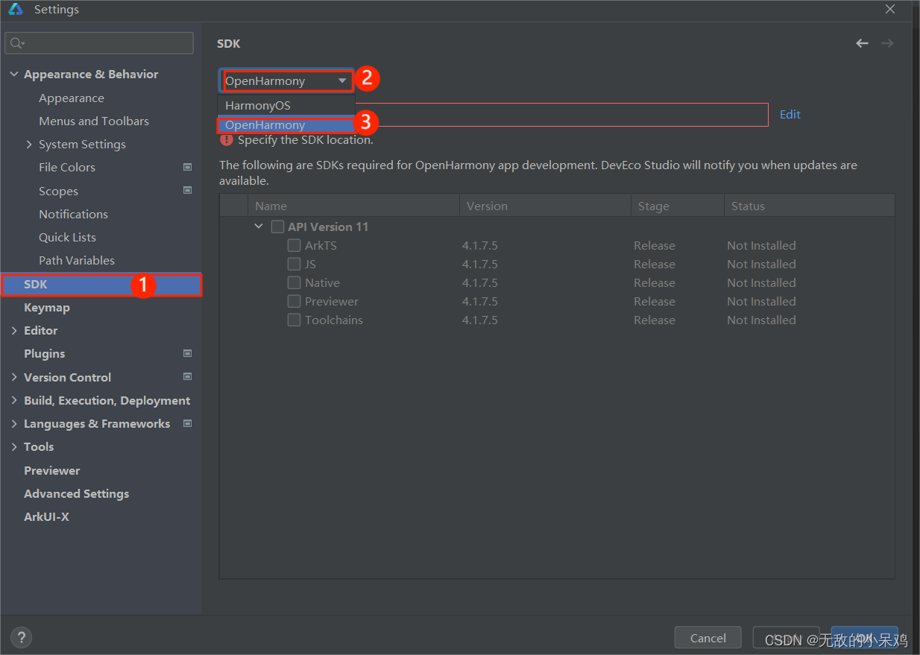Click the help question mark icon
Screen dimensions: 920x655
click(x=21, y=637)
